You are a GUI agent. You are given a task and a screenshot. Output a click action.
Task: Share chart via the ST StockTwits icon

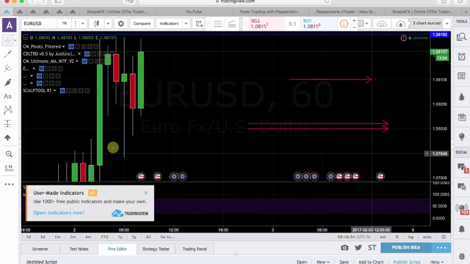[x=372, y=248]
